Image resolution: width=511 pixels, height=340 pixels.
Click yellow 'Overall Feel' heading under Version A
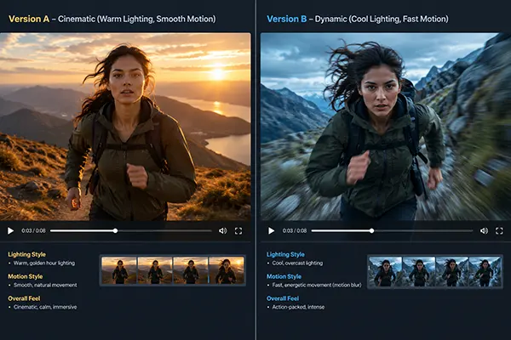[x=23, y=298]
